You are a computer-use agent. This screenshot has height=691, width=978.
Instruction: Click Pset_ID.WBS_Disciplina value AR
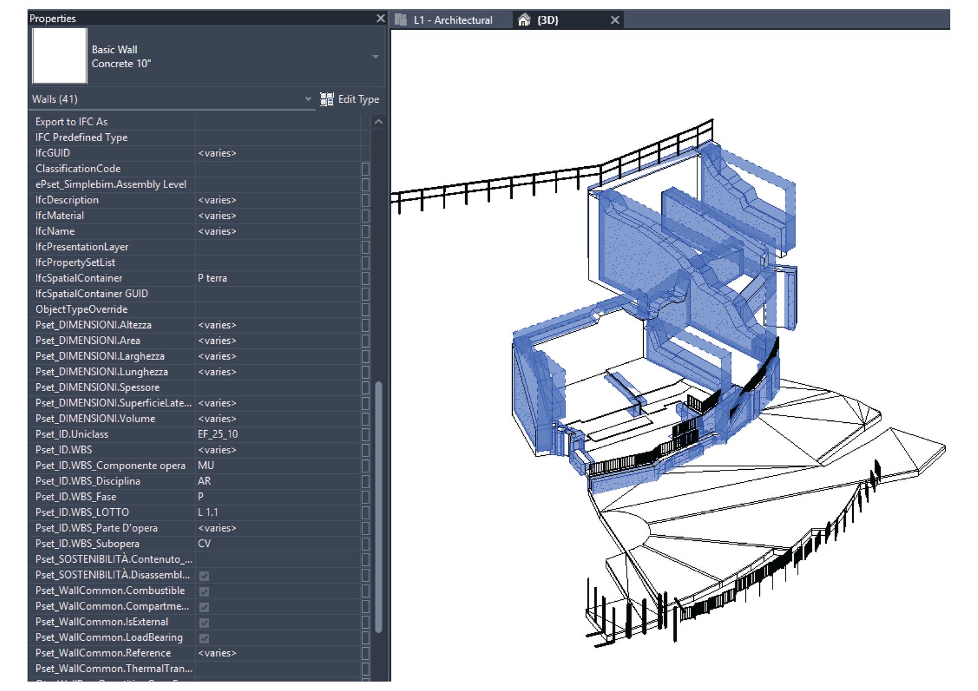pyautogui.click(x=204, y=481)
